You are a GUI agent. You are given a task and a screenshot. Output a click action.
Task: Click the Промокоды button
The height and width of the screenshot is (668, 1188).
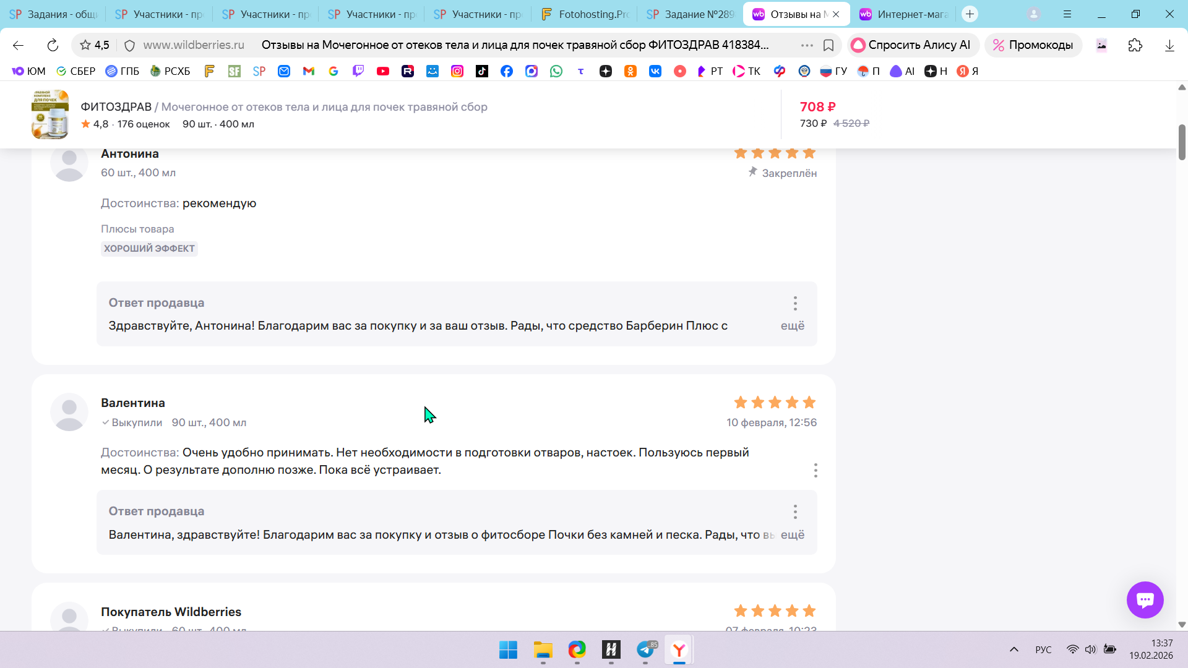(x=1033, y=45)
